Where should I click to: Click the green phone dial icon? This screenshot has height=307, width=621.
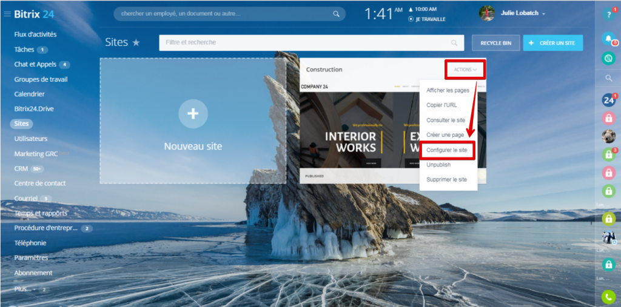[x=608, y=297]
